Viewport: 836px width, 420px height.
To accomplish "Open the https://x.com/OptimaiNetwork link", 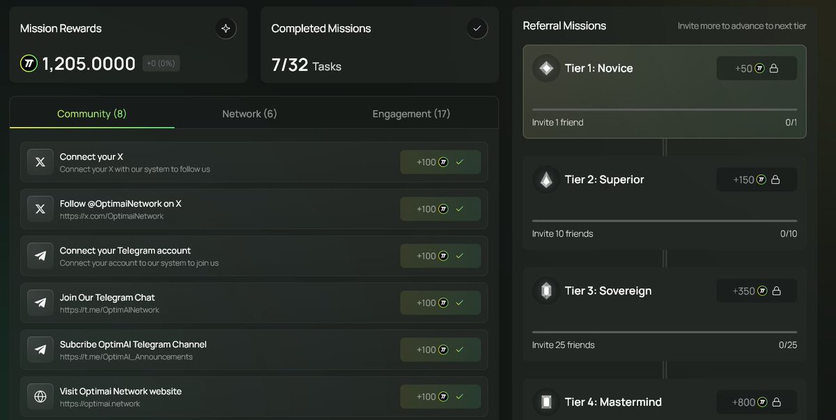I will coord(111,217).
